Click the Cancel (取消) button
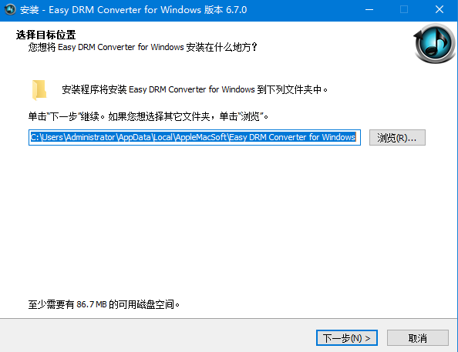458x352 pixels. click(418, 338)
